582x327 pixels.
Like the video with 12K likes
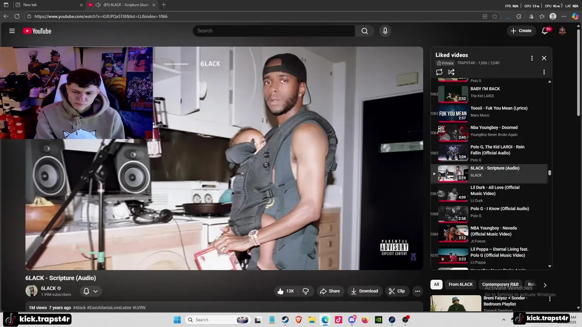pos(286,291)
